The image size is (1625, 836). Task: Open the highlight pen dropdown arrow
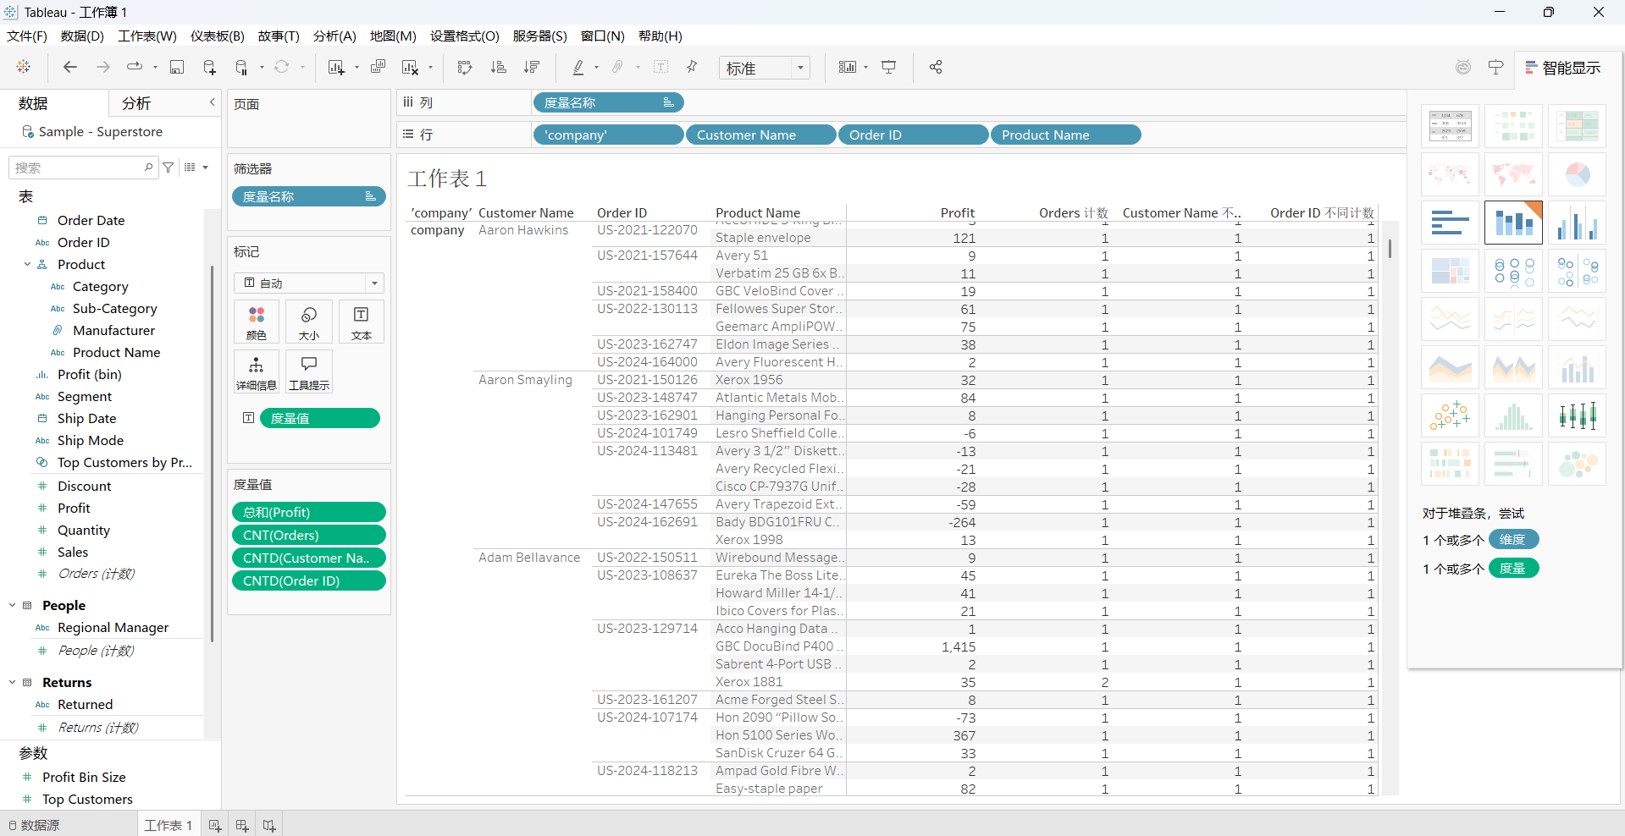(596, 68)
